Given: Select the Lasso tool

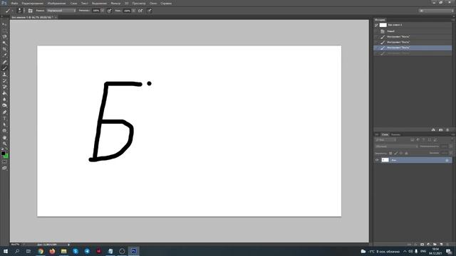Looking at the screenshot, I should 4,37.
